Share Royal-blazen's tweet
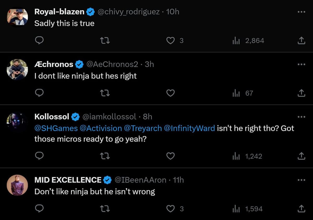313x220 pixels. (x=301, y=40)
